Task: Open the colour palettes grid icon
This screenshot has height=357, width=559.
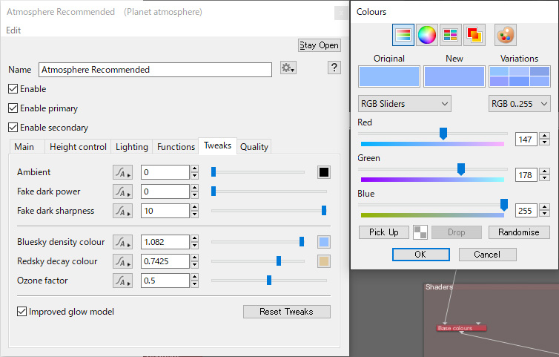Action: [450, 35]
